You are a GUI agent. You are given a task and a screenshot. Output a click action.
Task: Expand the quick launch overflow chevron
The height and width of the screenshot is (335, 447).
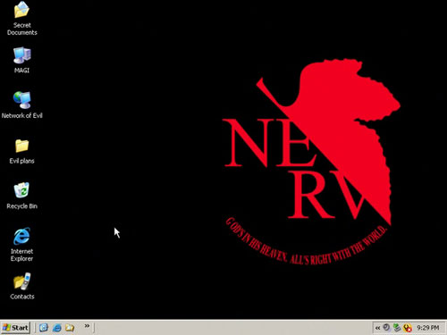87,326
